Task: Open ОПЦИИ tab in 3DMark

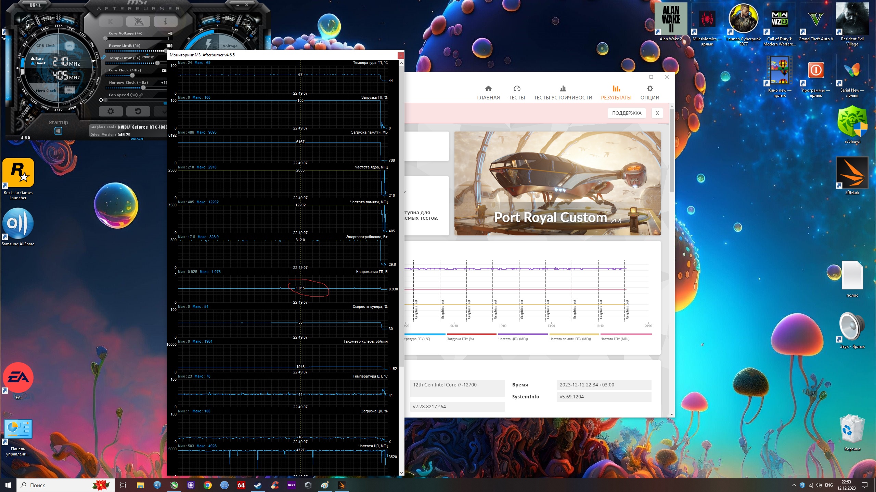Action: [x=649, y=93]
